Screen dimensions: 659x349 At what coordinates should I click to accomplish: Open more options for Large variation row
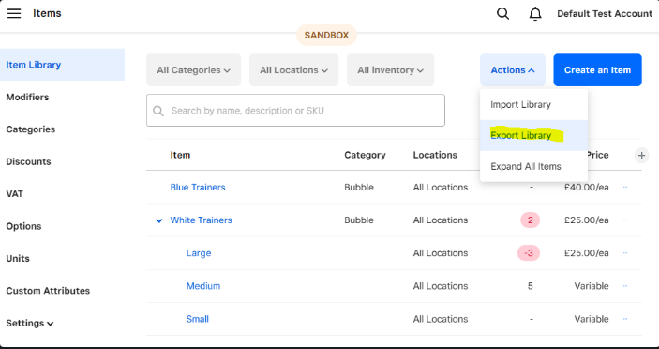tap(625, 252)
